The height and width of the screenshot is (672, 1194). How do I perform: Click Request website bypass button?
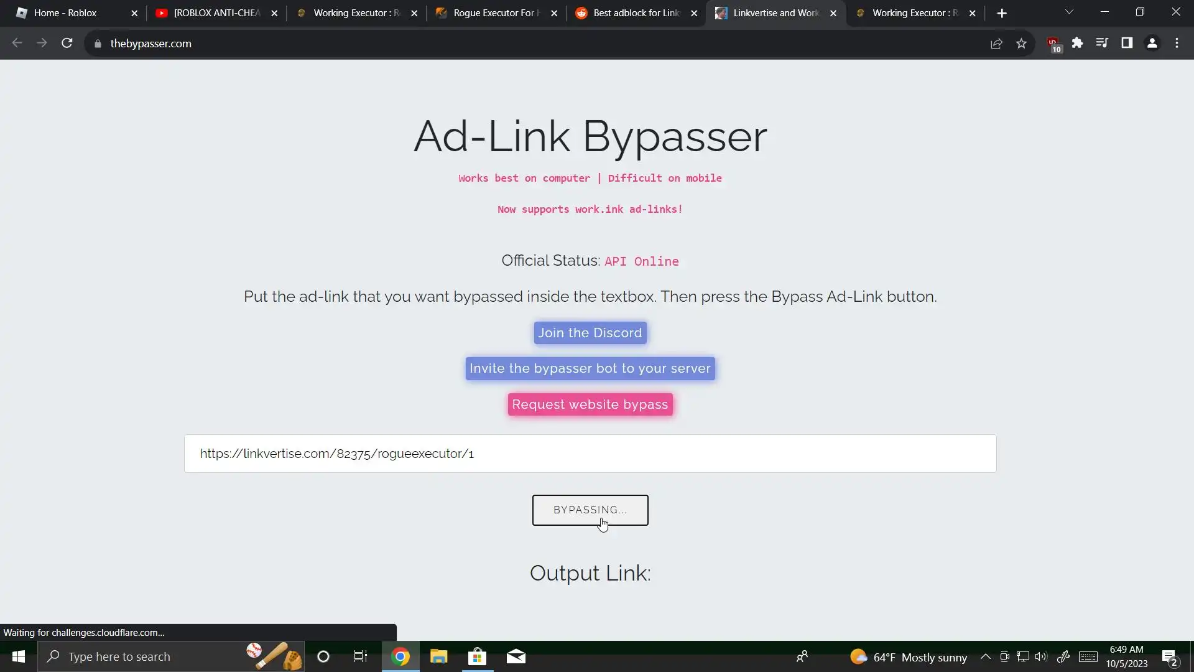pyautogui.click(x=590, y=404)
